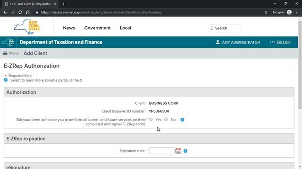Viewport: 302px width, 169px height.
Task: Open a new browser tab
Action: click(x=64, y=4)
